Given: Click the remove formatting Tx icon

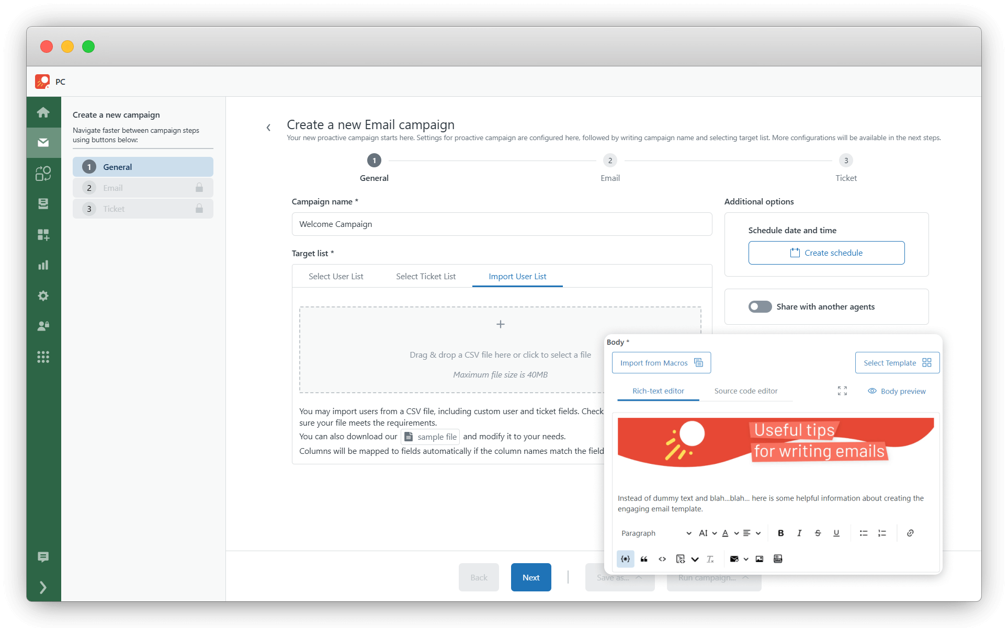Looking at the screenshot, I should (710, 559).
